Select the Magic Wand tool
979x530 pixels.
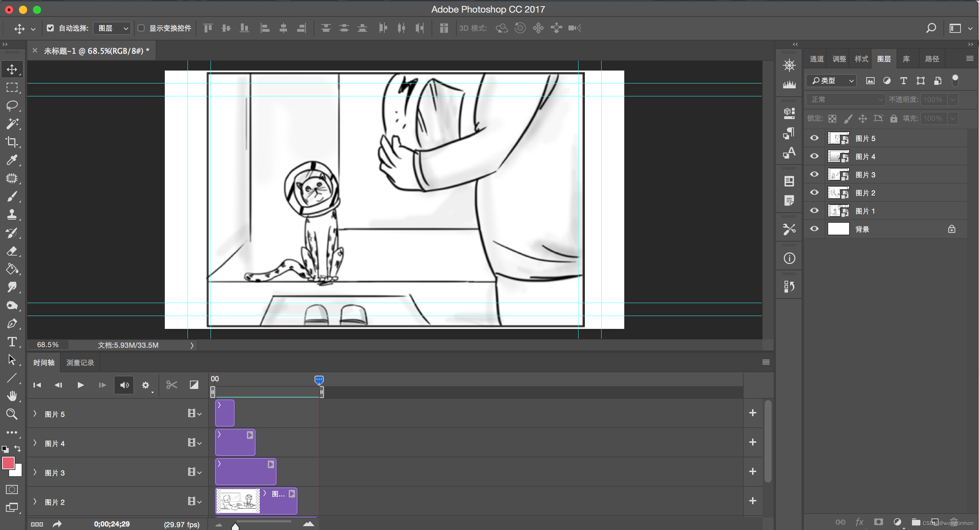click(12, 124)
